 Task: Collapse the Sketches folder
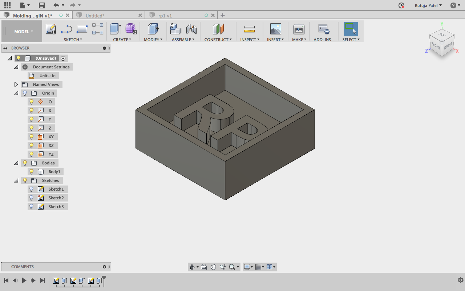pyautogui.click(x=16, y=180)
